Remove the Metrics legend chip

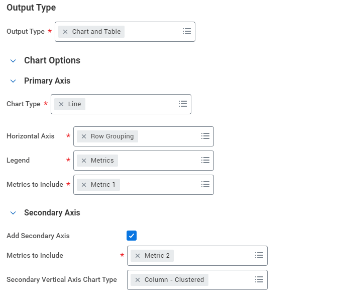(x=84, y=161)
